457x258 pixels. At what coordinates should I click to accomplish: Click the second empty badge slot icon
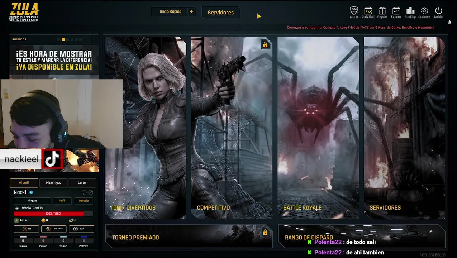[x=91, y=192]
